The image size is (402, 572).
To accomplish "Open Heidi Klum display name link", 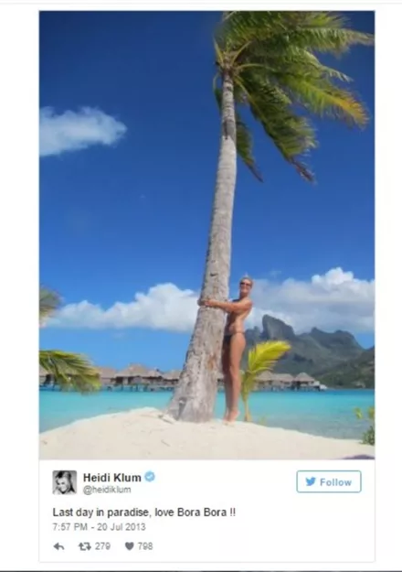I will pos(111,477).
